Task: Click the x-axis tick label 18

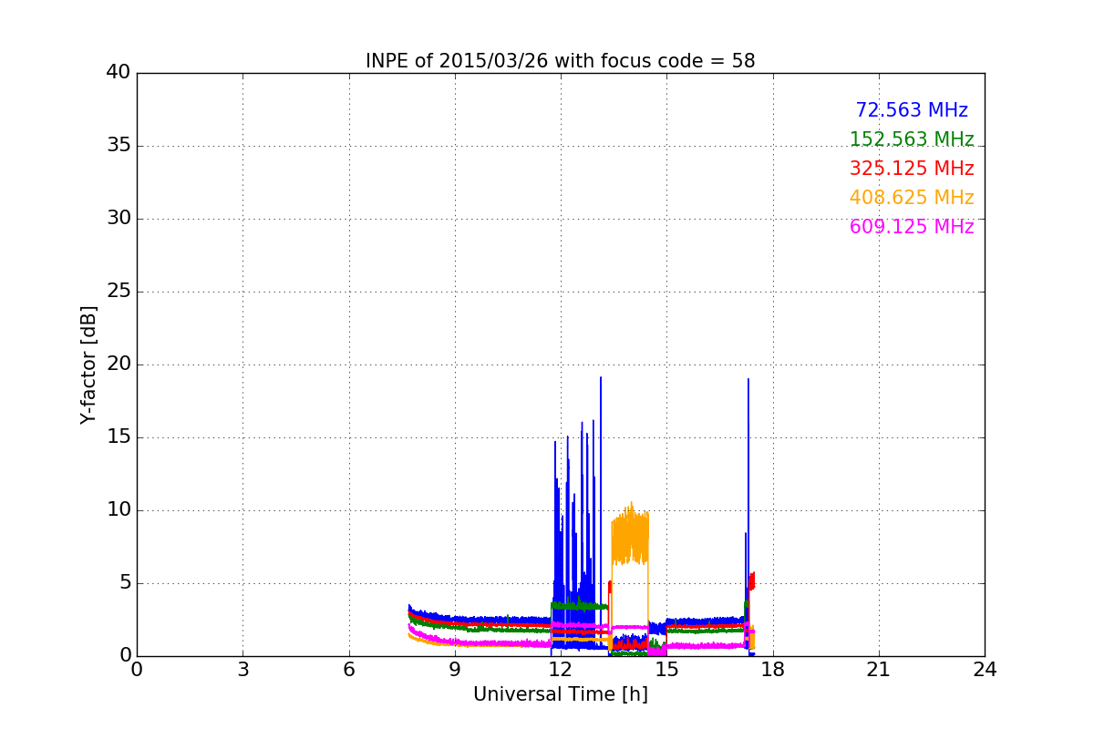Action: [773, 669]
